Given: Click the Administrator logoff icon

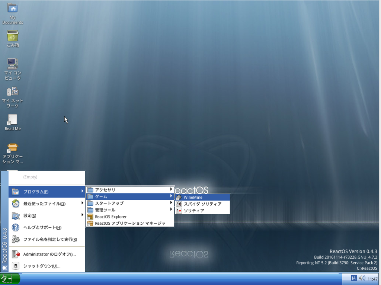Looking at the screenshot, I should point(16,254).
